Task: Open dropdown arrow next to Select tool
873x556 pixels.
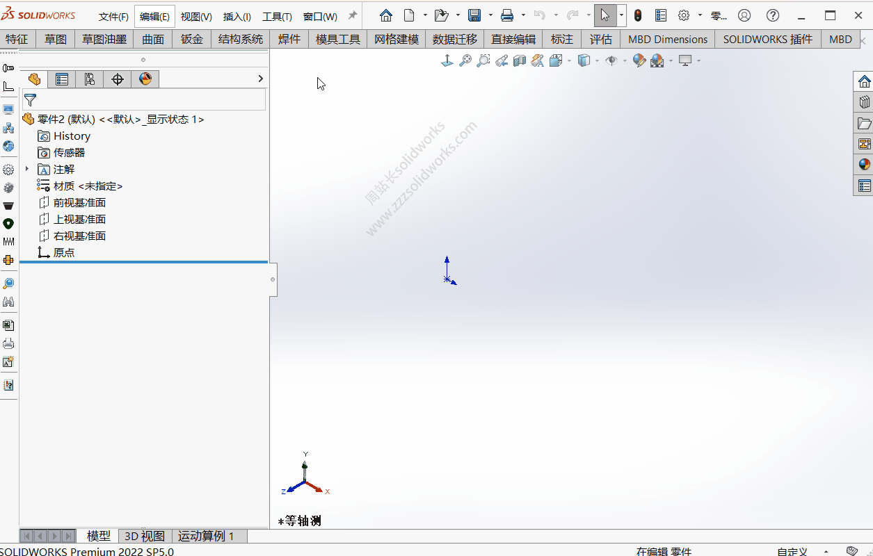Action: point(622,15)
